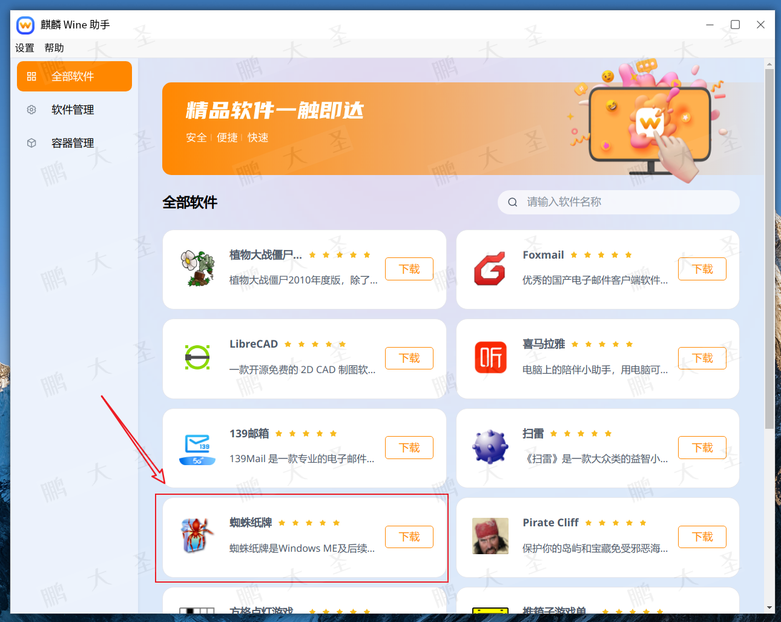Click description 《扫雷》是一款大众类的益智小...
Viewport: 781px width, 622px height.
coord(595,458)
